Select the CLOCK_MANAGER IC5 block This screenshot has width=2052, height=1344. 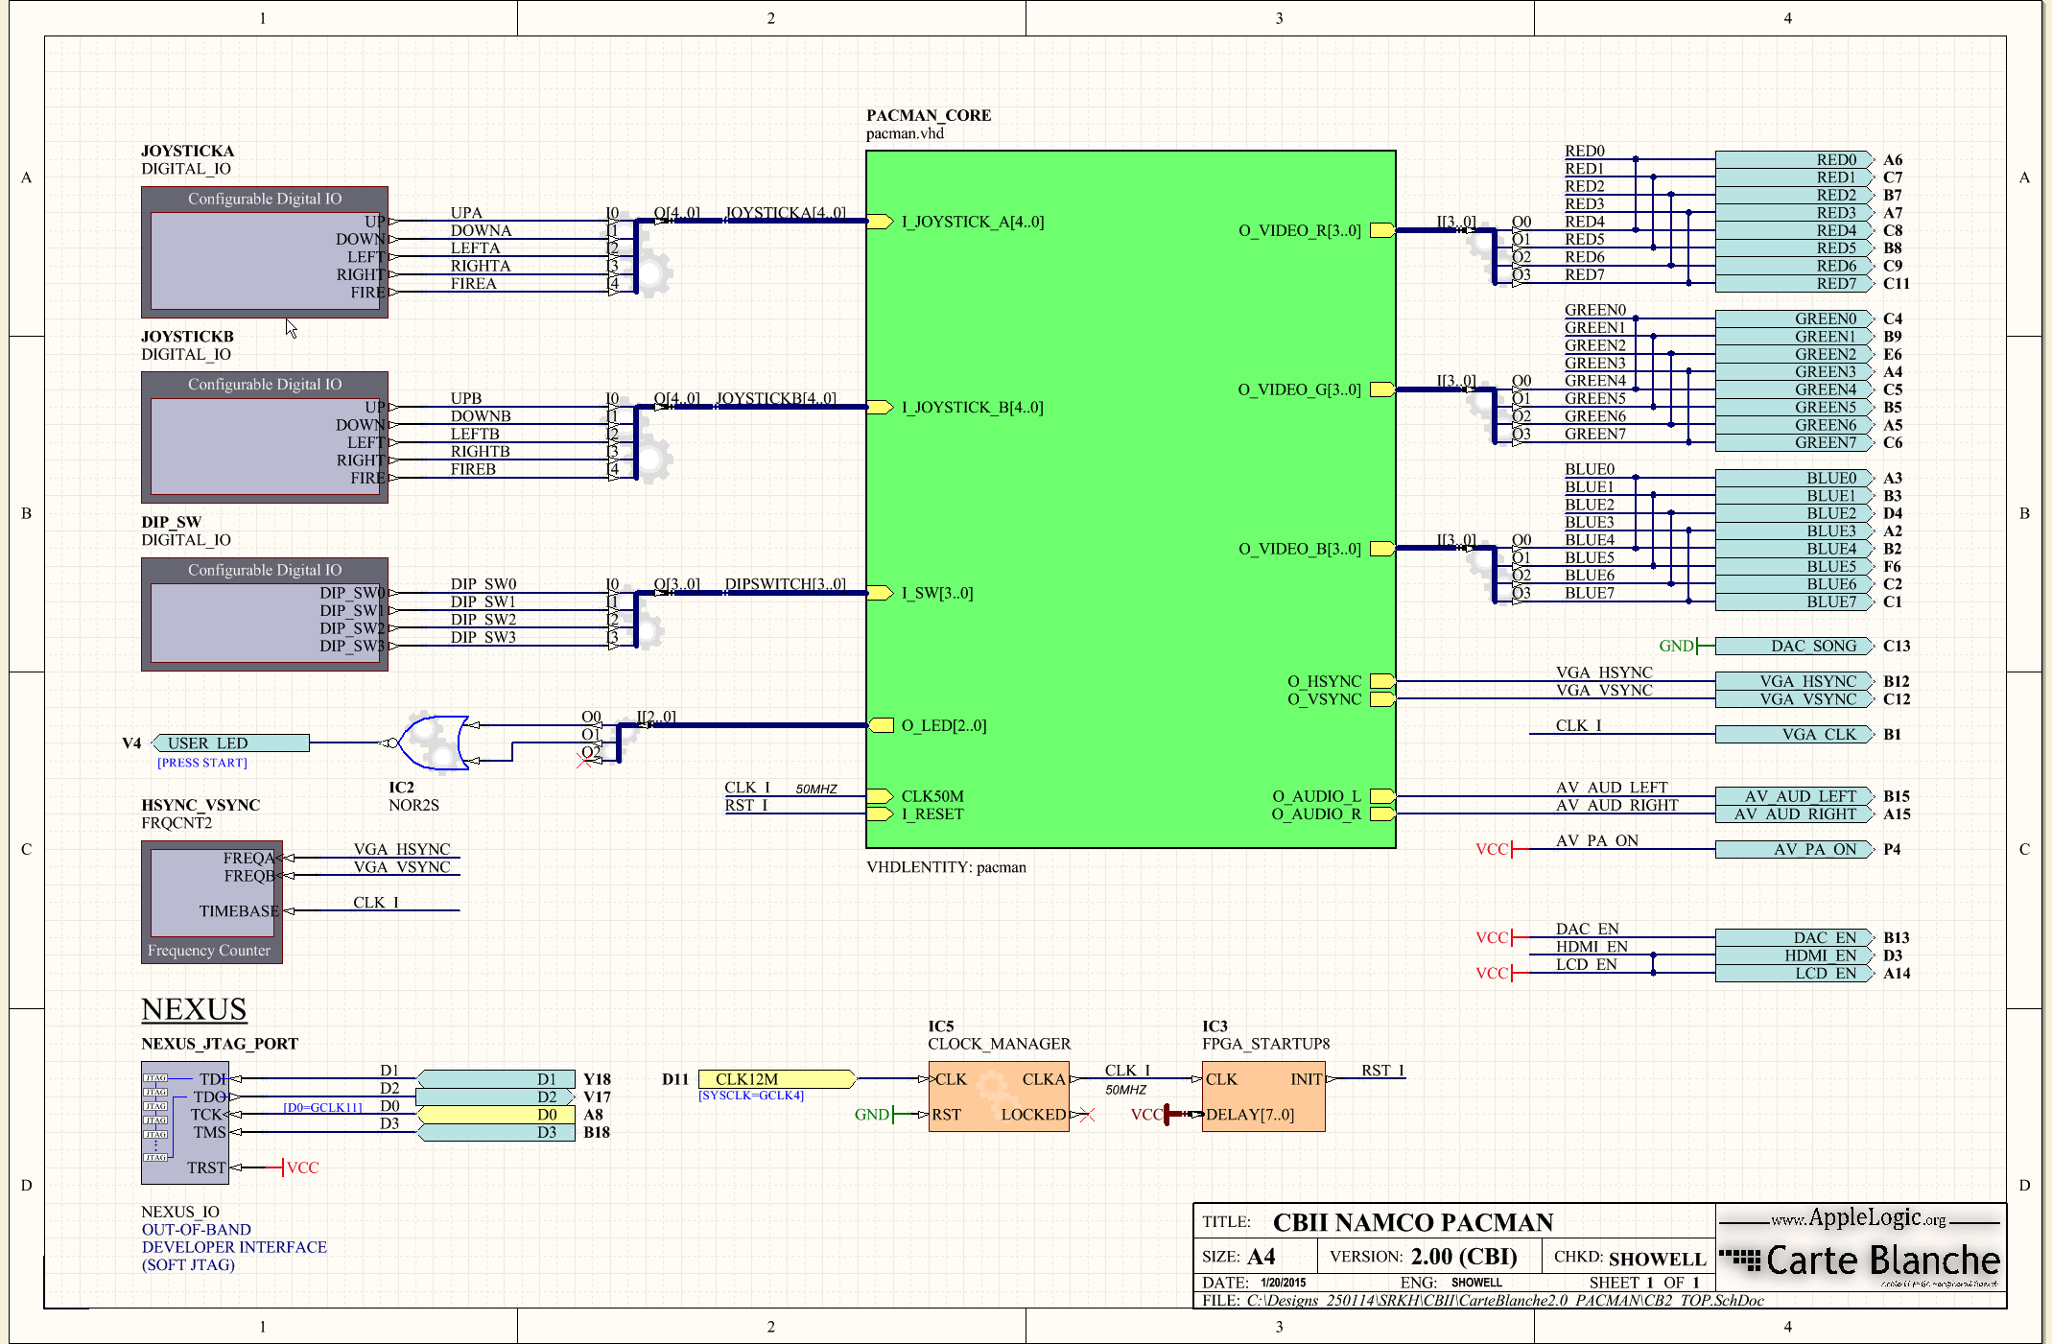coord(999,1096)
